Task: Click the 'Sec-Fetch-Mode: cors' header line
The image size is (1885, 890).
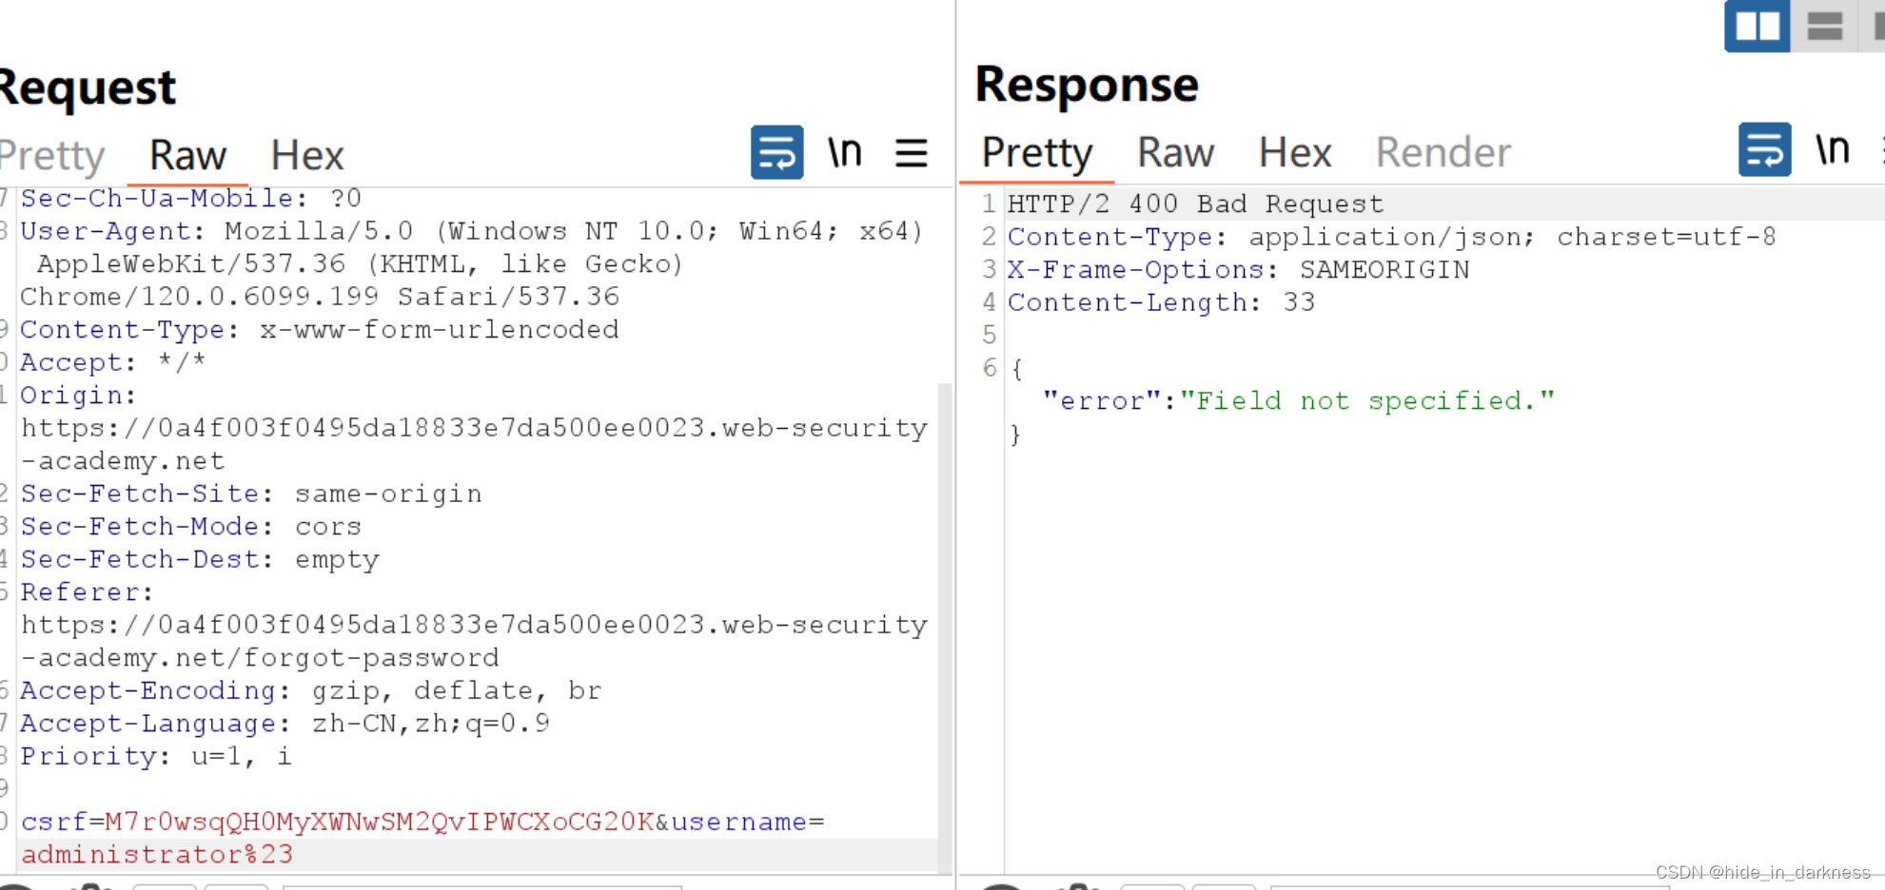Action: pos(191,527)
